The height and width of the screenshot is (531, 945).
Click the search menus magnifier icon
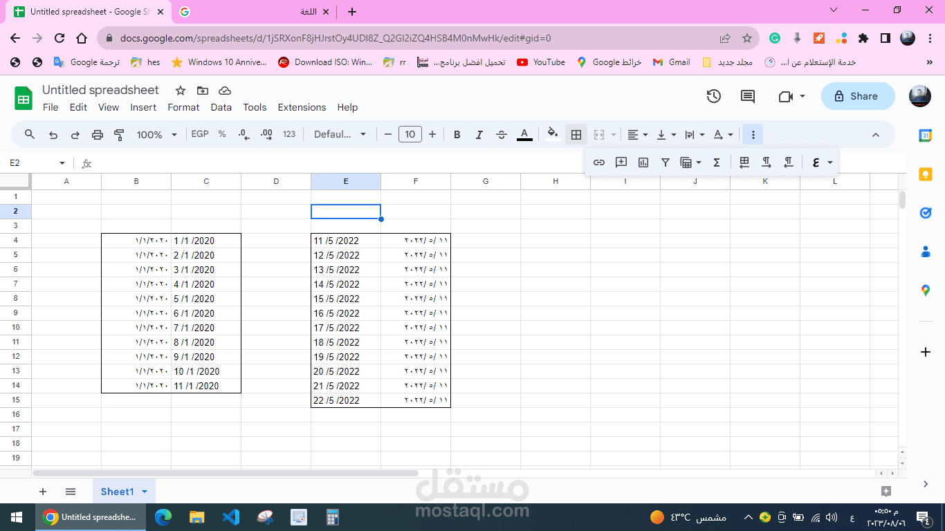(x=30, y=134)
